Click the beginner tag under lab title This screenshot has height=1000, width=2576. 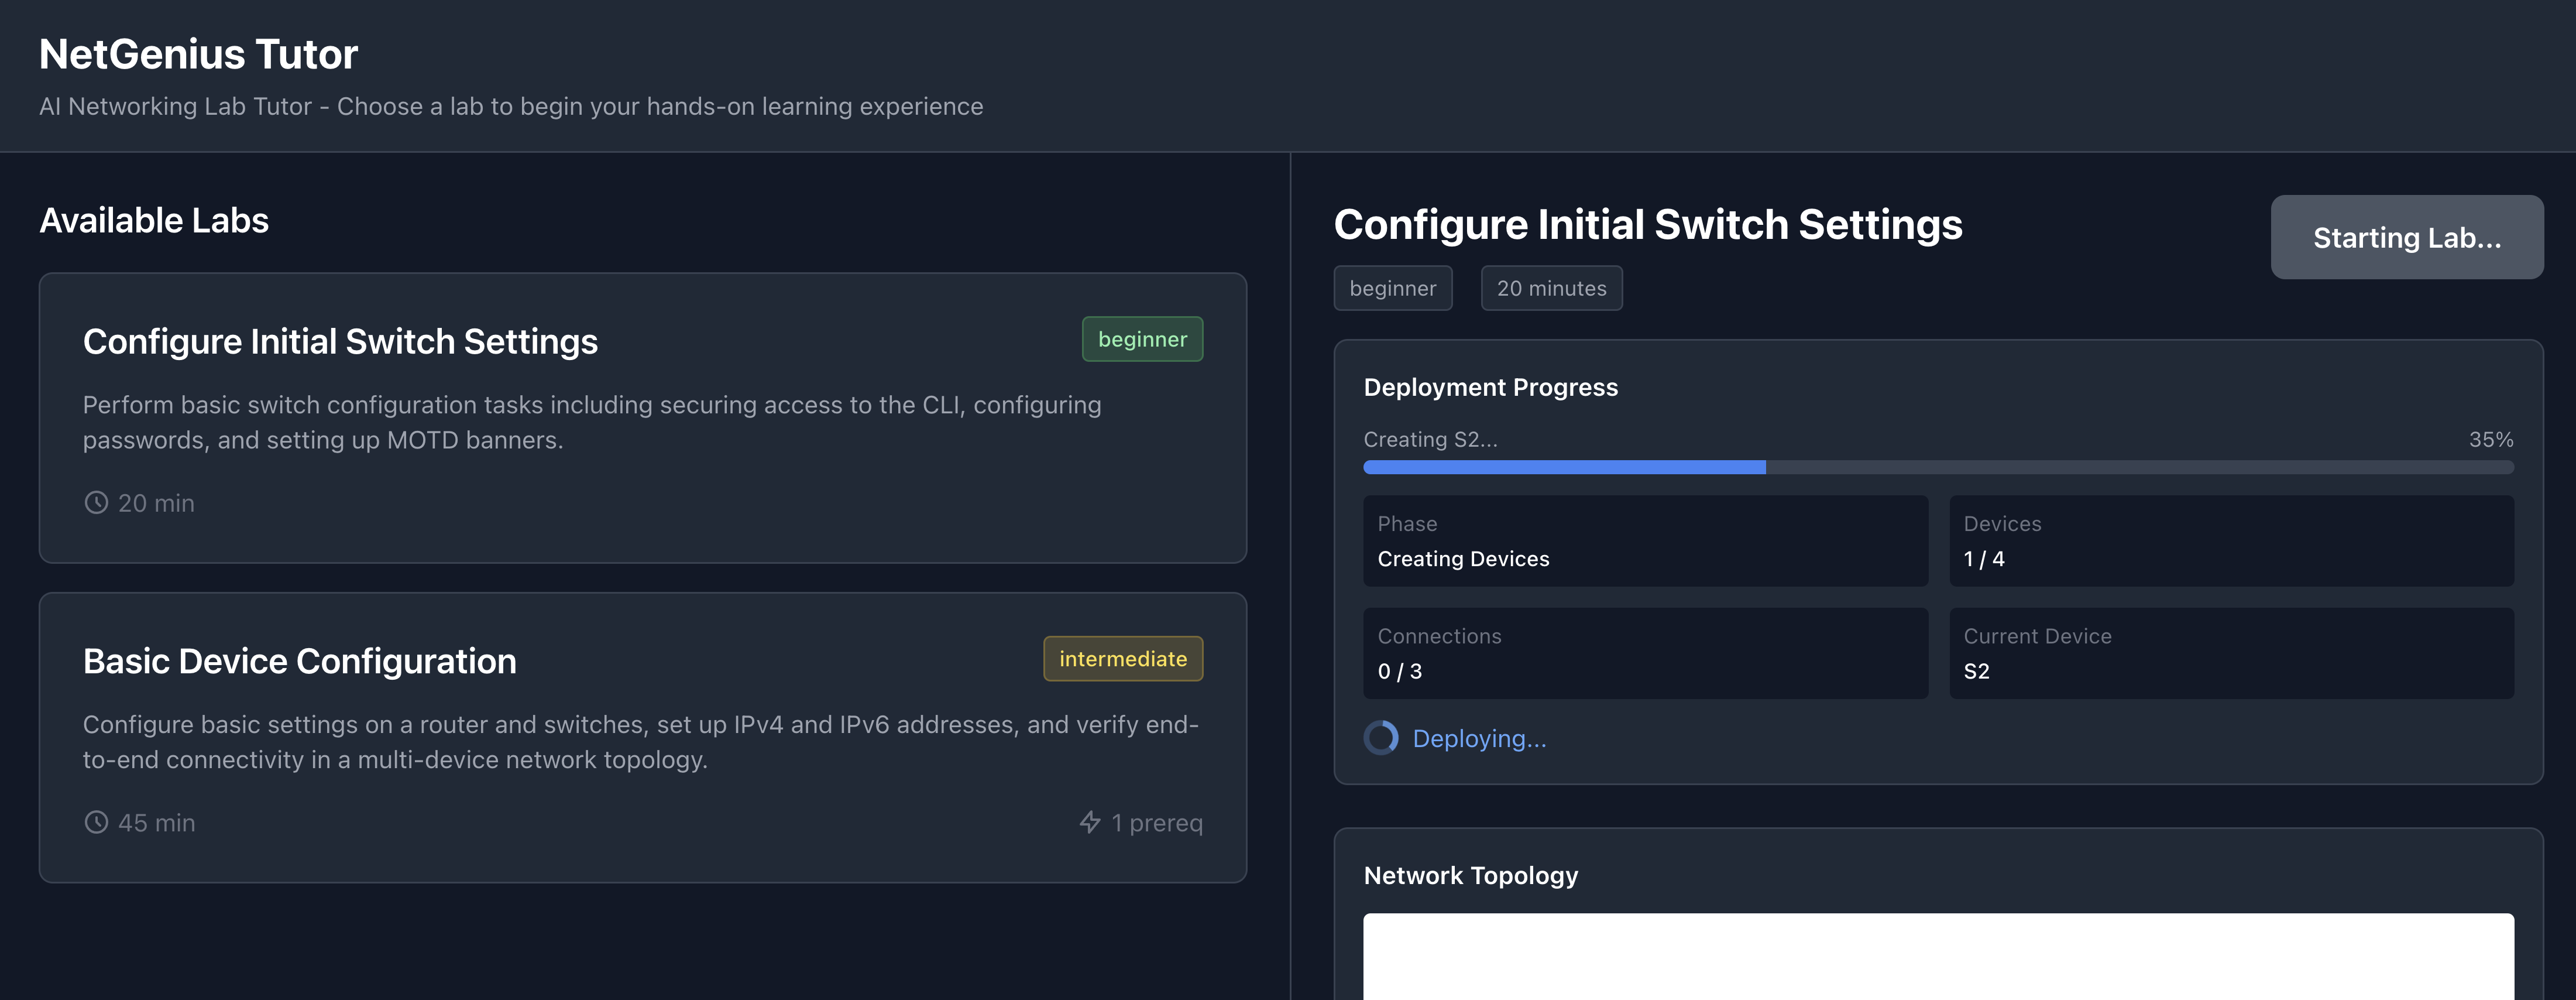tap(1392, 289)
